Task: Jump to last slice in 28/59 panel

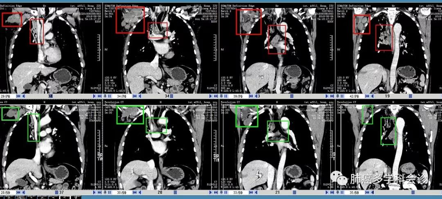Action: point(99,192)
